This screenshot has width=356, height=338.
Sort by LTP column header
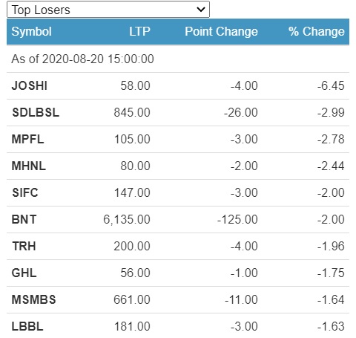pyautogui.click(x=139, y=31)
